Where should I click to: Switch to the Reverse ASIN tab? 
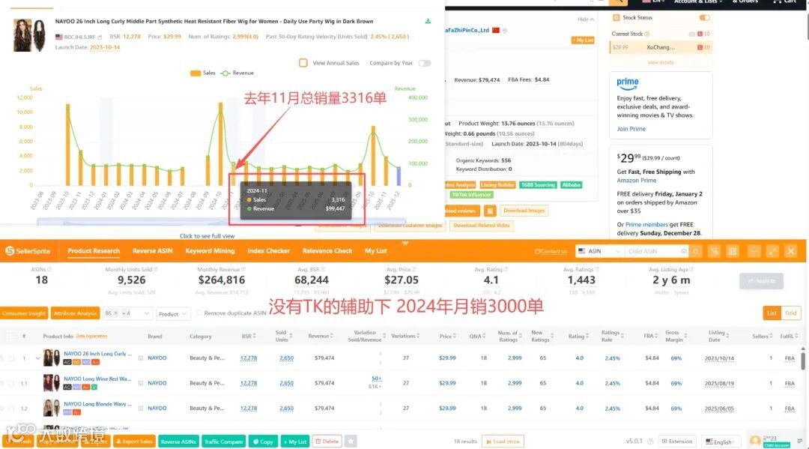tap(152, 251)
